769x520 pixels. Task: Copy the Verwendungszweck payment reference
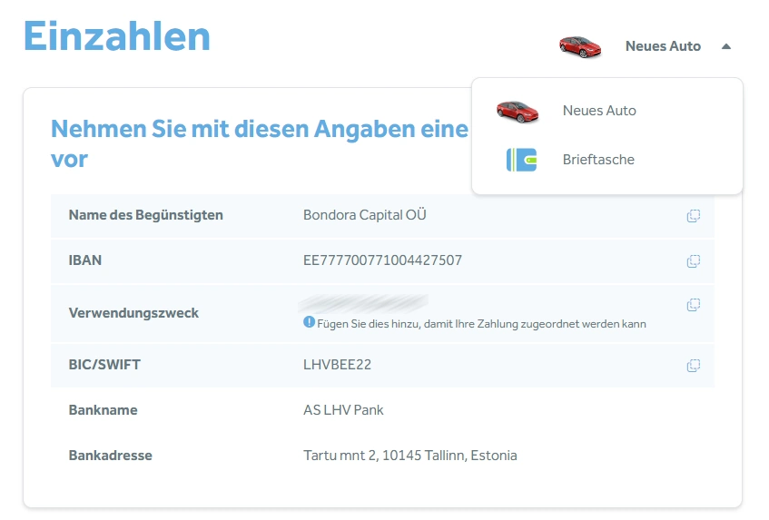(x=693, y=305)
